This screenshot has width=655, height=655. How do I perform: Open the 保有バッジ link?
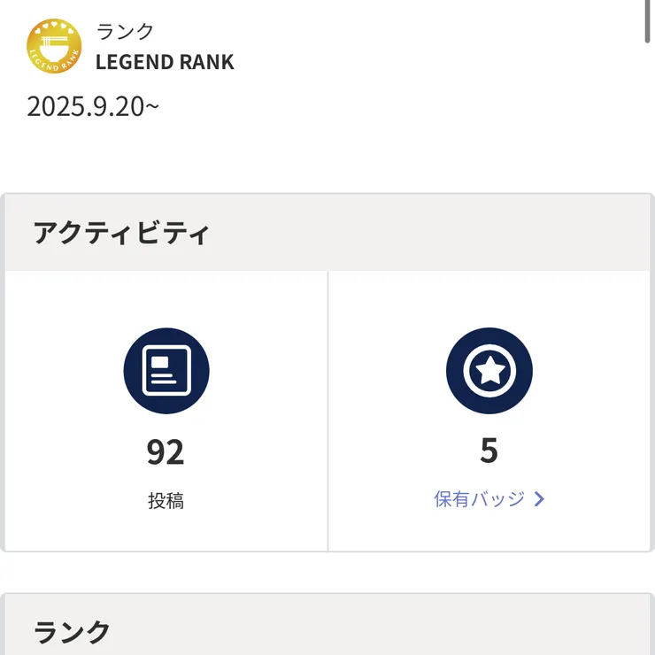pos(480,499)
